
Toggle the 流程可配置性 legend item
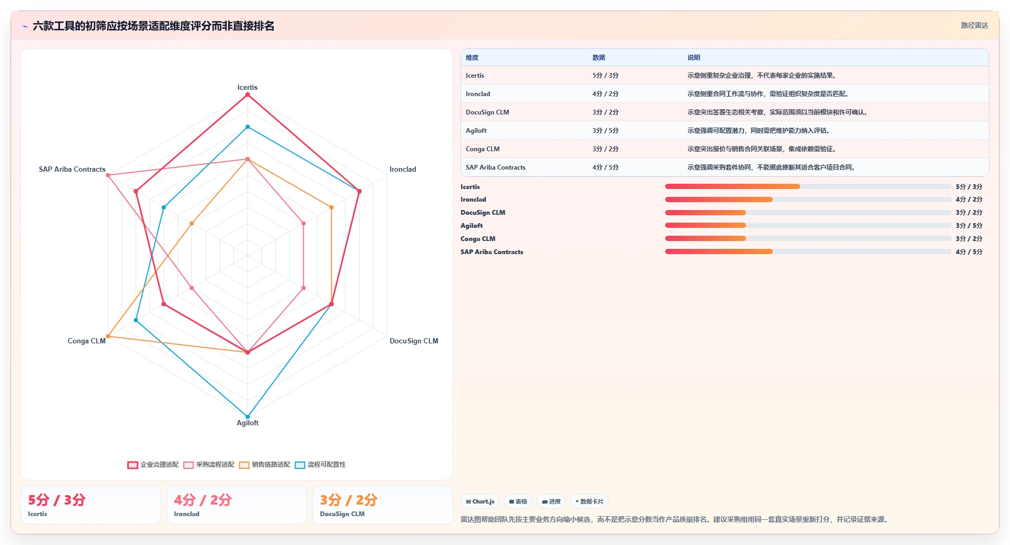pos(320,465)
